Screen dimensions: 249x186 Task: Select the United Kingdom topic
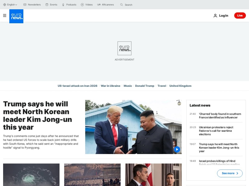pos(181,86)
